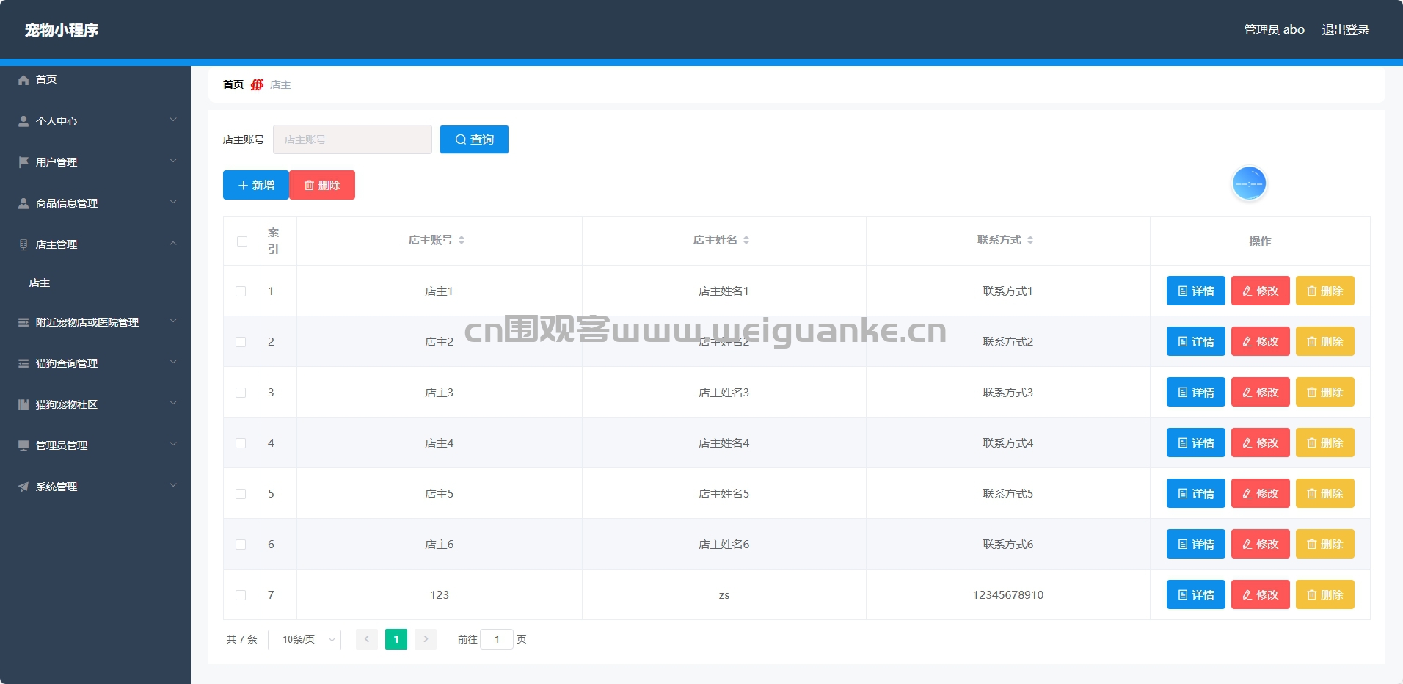Click the blue 新增 button

pos(256,185)
